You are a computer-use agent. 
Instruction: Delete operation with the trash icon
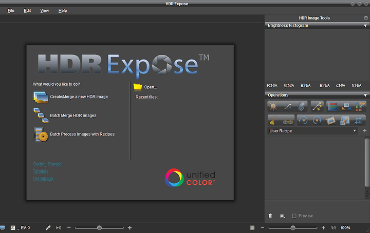[270, 216]
